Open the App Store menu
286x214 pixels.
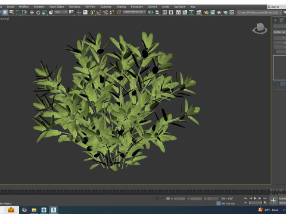[180, 7]
